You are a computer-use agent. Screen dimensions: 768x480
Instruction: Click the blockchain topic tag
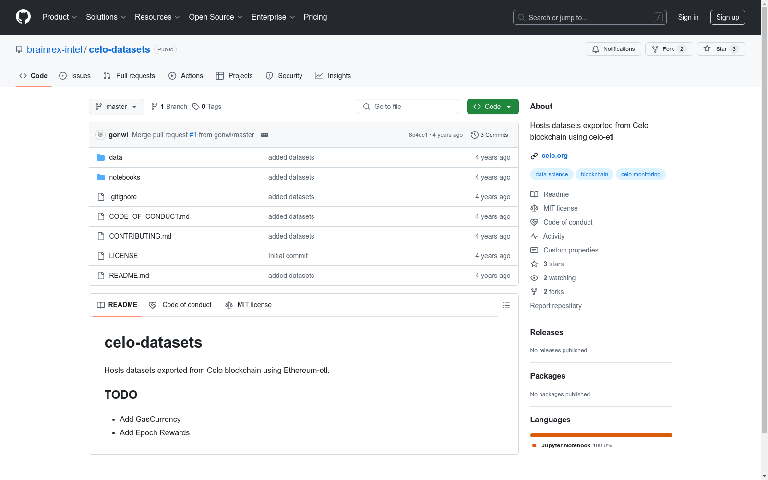[594, 174]
